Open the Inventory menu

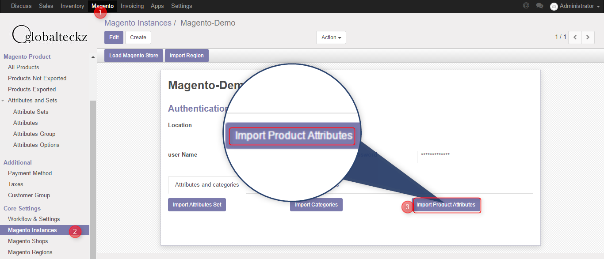point(73,6)
